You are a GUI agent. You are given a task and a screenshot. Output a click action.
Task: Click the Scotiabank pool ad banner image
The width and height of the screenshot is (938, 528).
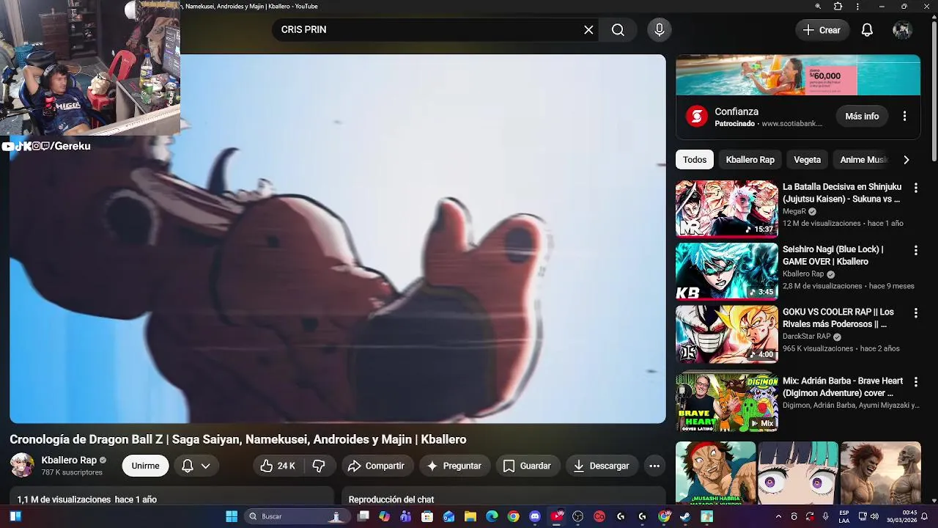tap(798, 75)
